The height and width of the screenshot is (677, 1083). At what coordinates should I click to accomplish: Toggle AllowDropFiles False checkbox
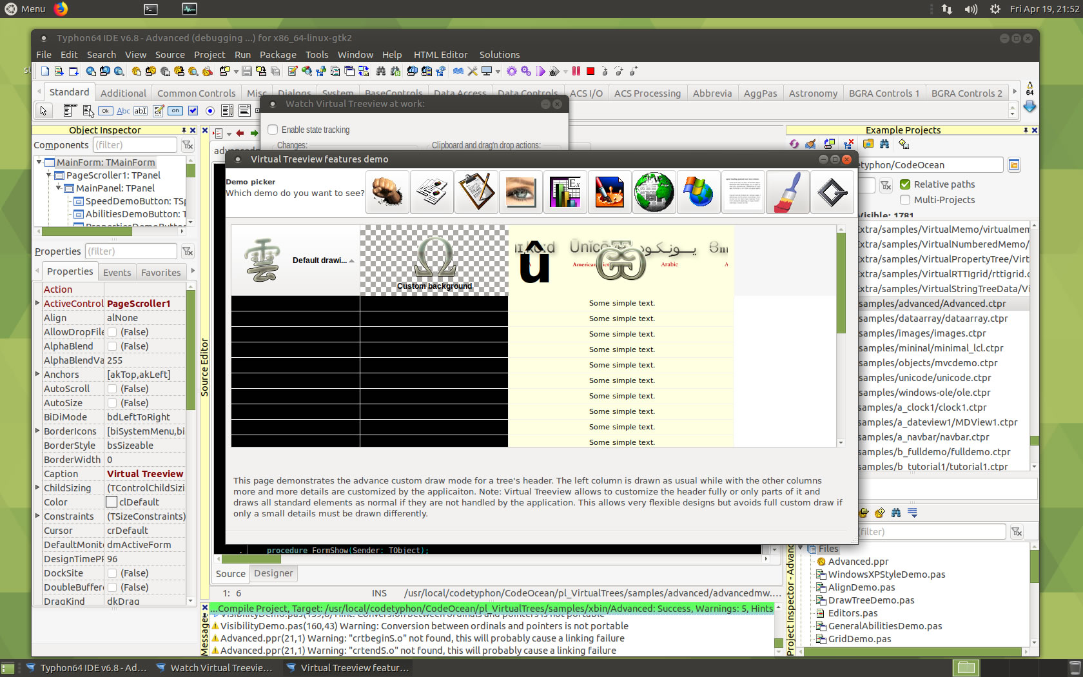click(112, 332)
